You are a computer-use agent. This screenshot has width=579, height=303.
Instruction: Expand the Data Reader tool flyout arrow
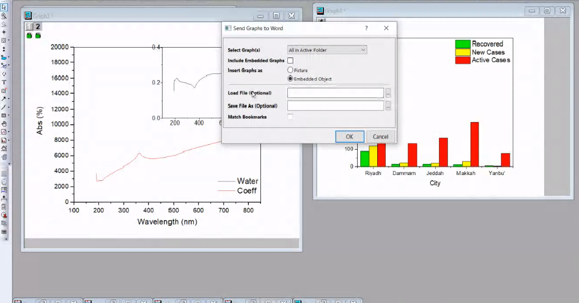(x=8, y=40)
